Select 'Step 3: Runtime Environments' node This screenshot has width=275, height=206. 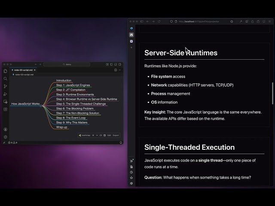(75, 94)
